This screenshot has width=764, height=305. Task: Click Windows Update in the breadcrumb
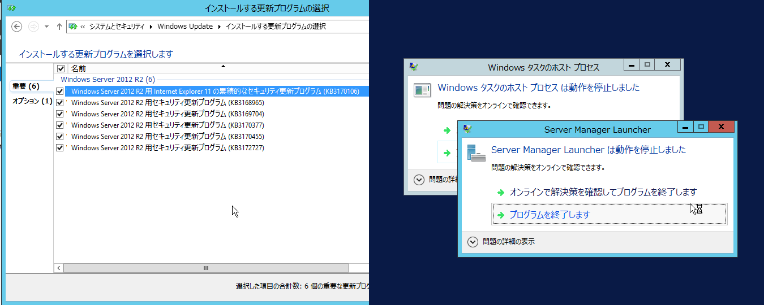coord(185,27)
